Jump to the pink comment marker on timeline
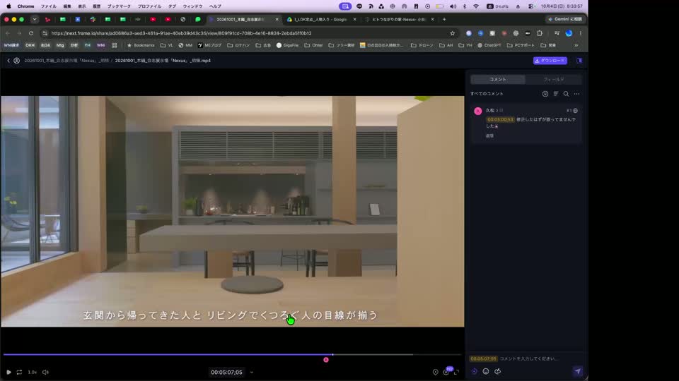The width and height of the screenshot is (679, 381). coord(326,360)
